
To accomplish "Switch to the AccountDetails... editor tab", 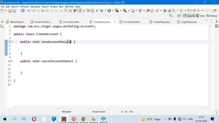I will pyautogui.click(x=130, y=22).
